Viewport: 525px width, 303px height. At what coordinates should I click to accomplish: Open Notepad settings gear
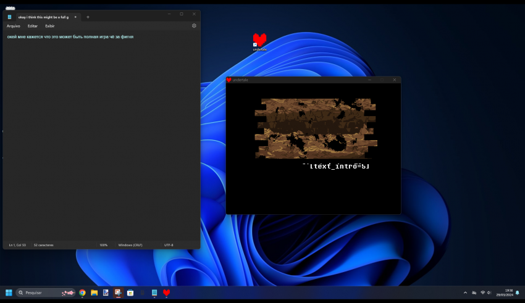[x=194, y=26]
